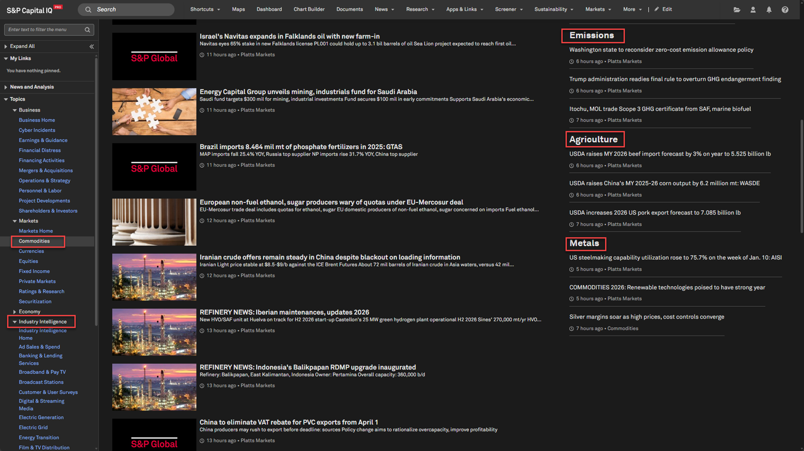Click puzzle pieces thumbnail image
This screenshot has height=451, width=804.
154,112
